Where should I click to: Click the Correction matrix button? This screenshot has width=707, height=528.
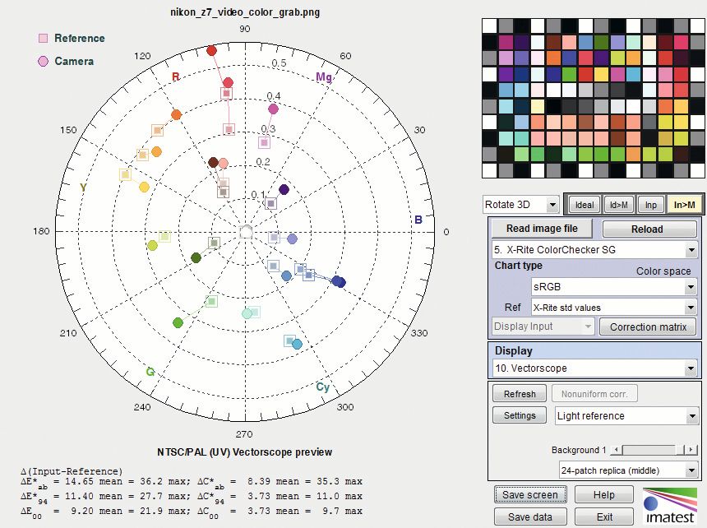649,327
